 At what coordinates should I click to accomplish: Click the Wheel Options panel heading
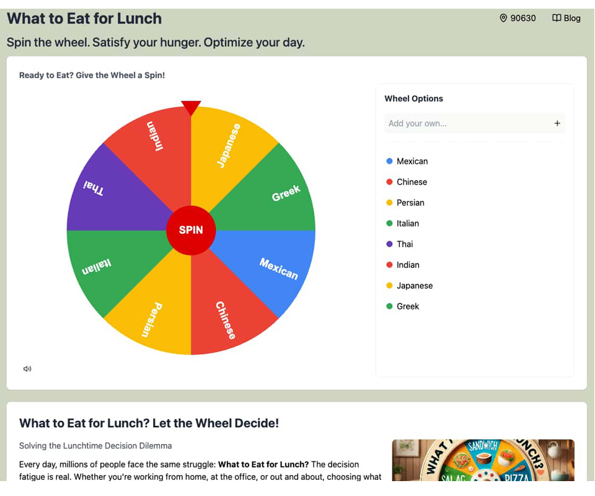(413, 99)
